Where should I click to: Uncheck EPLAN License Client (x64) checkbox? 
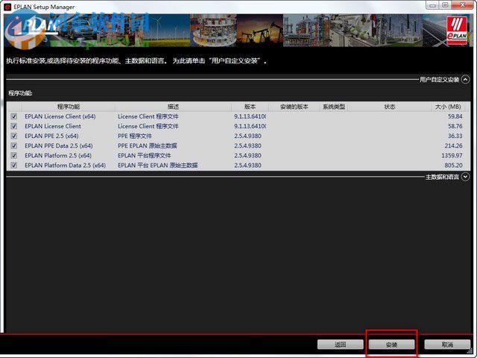point(14,116)
